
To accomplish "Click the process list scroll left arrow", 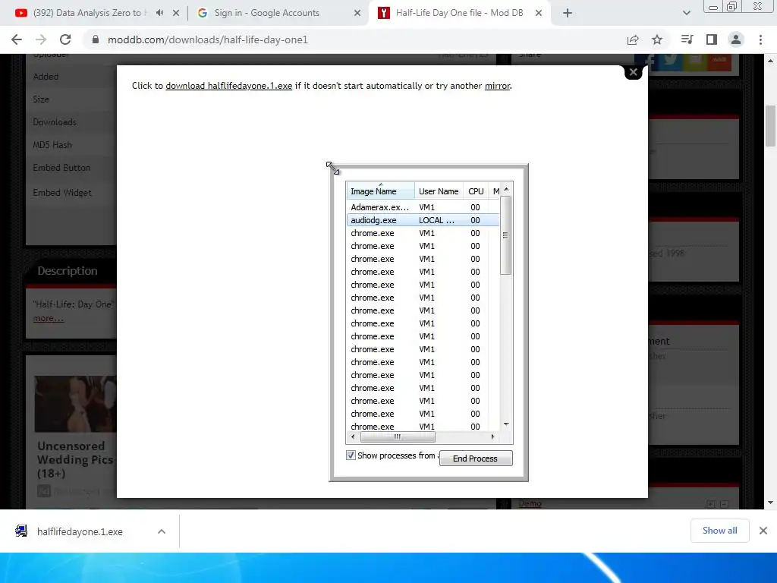I will pos(353,436).
